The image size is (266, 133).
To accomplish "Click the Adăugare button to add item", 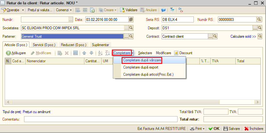I will click(x=16, y=53).
